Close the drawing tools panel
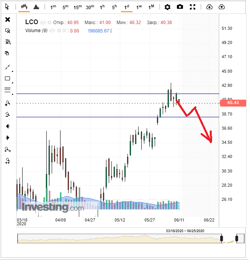 [x=8, y=20]
